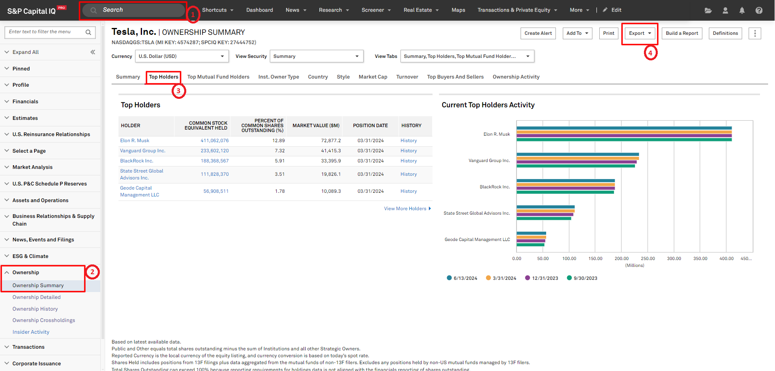Open the View Tabs dropdown
The width and height of the screenshot is (775, 371).
[467, 56]
